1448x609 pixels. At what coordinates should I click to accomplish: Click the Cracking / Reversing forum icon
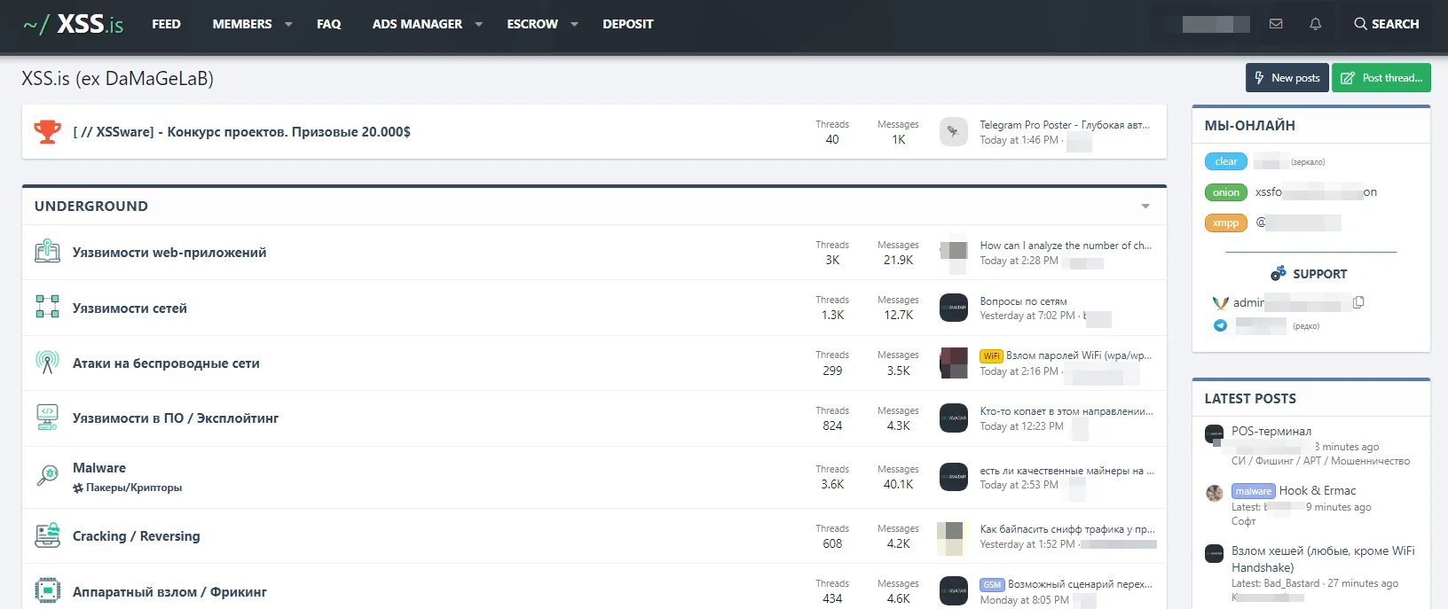tap(47, 535)
